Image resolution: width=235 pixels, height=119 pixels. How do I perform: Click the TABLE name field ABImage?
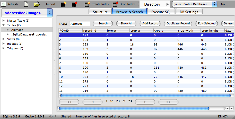tap(80, 24)
